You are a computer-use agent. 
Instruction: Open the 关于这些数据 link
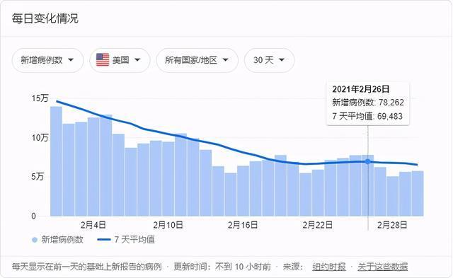[382, 267]
